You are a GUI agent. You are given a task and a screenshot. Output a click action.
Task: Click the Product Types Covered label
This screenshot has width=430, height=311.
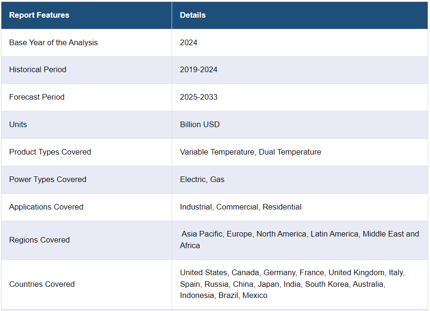(x=50, y=152)
